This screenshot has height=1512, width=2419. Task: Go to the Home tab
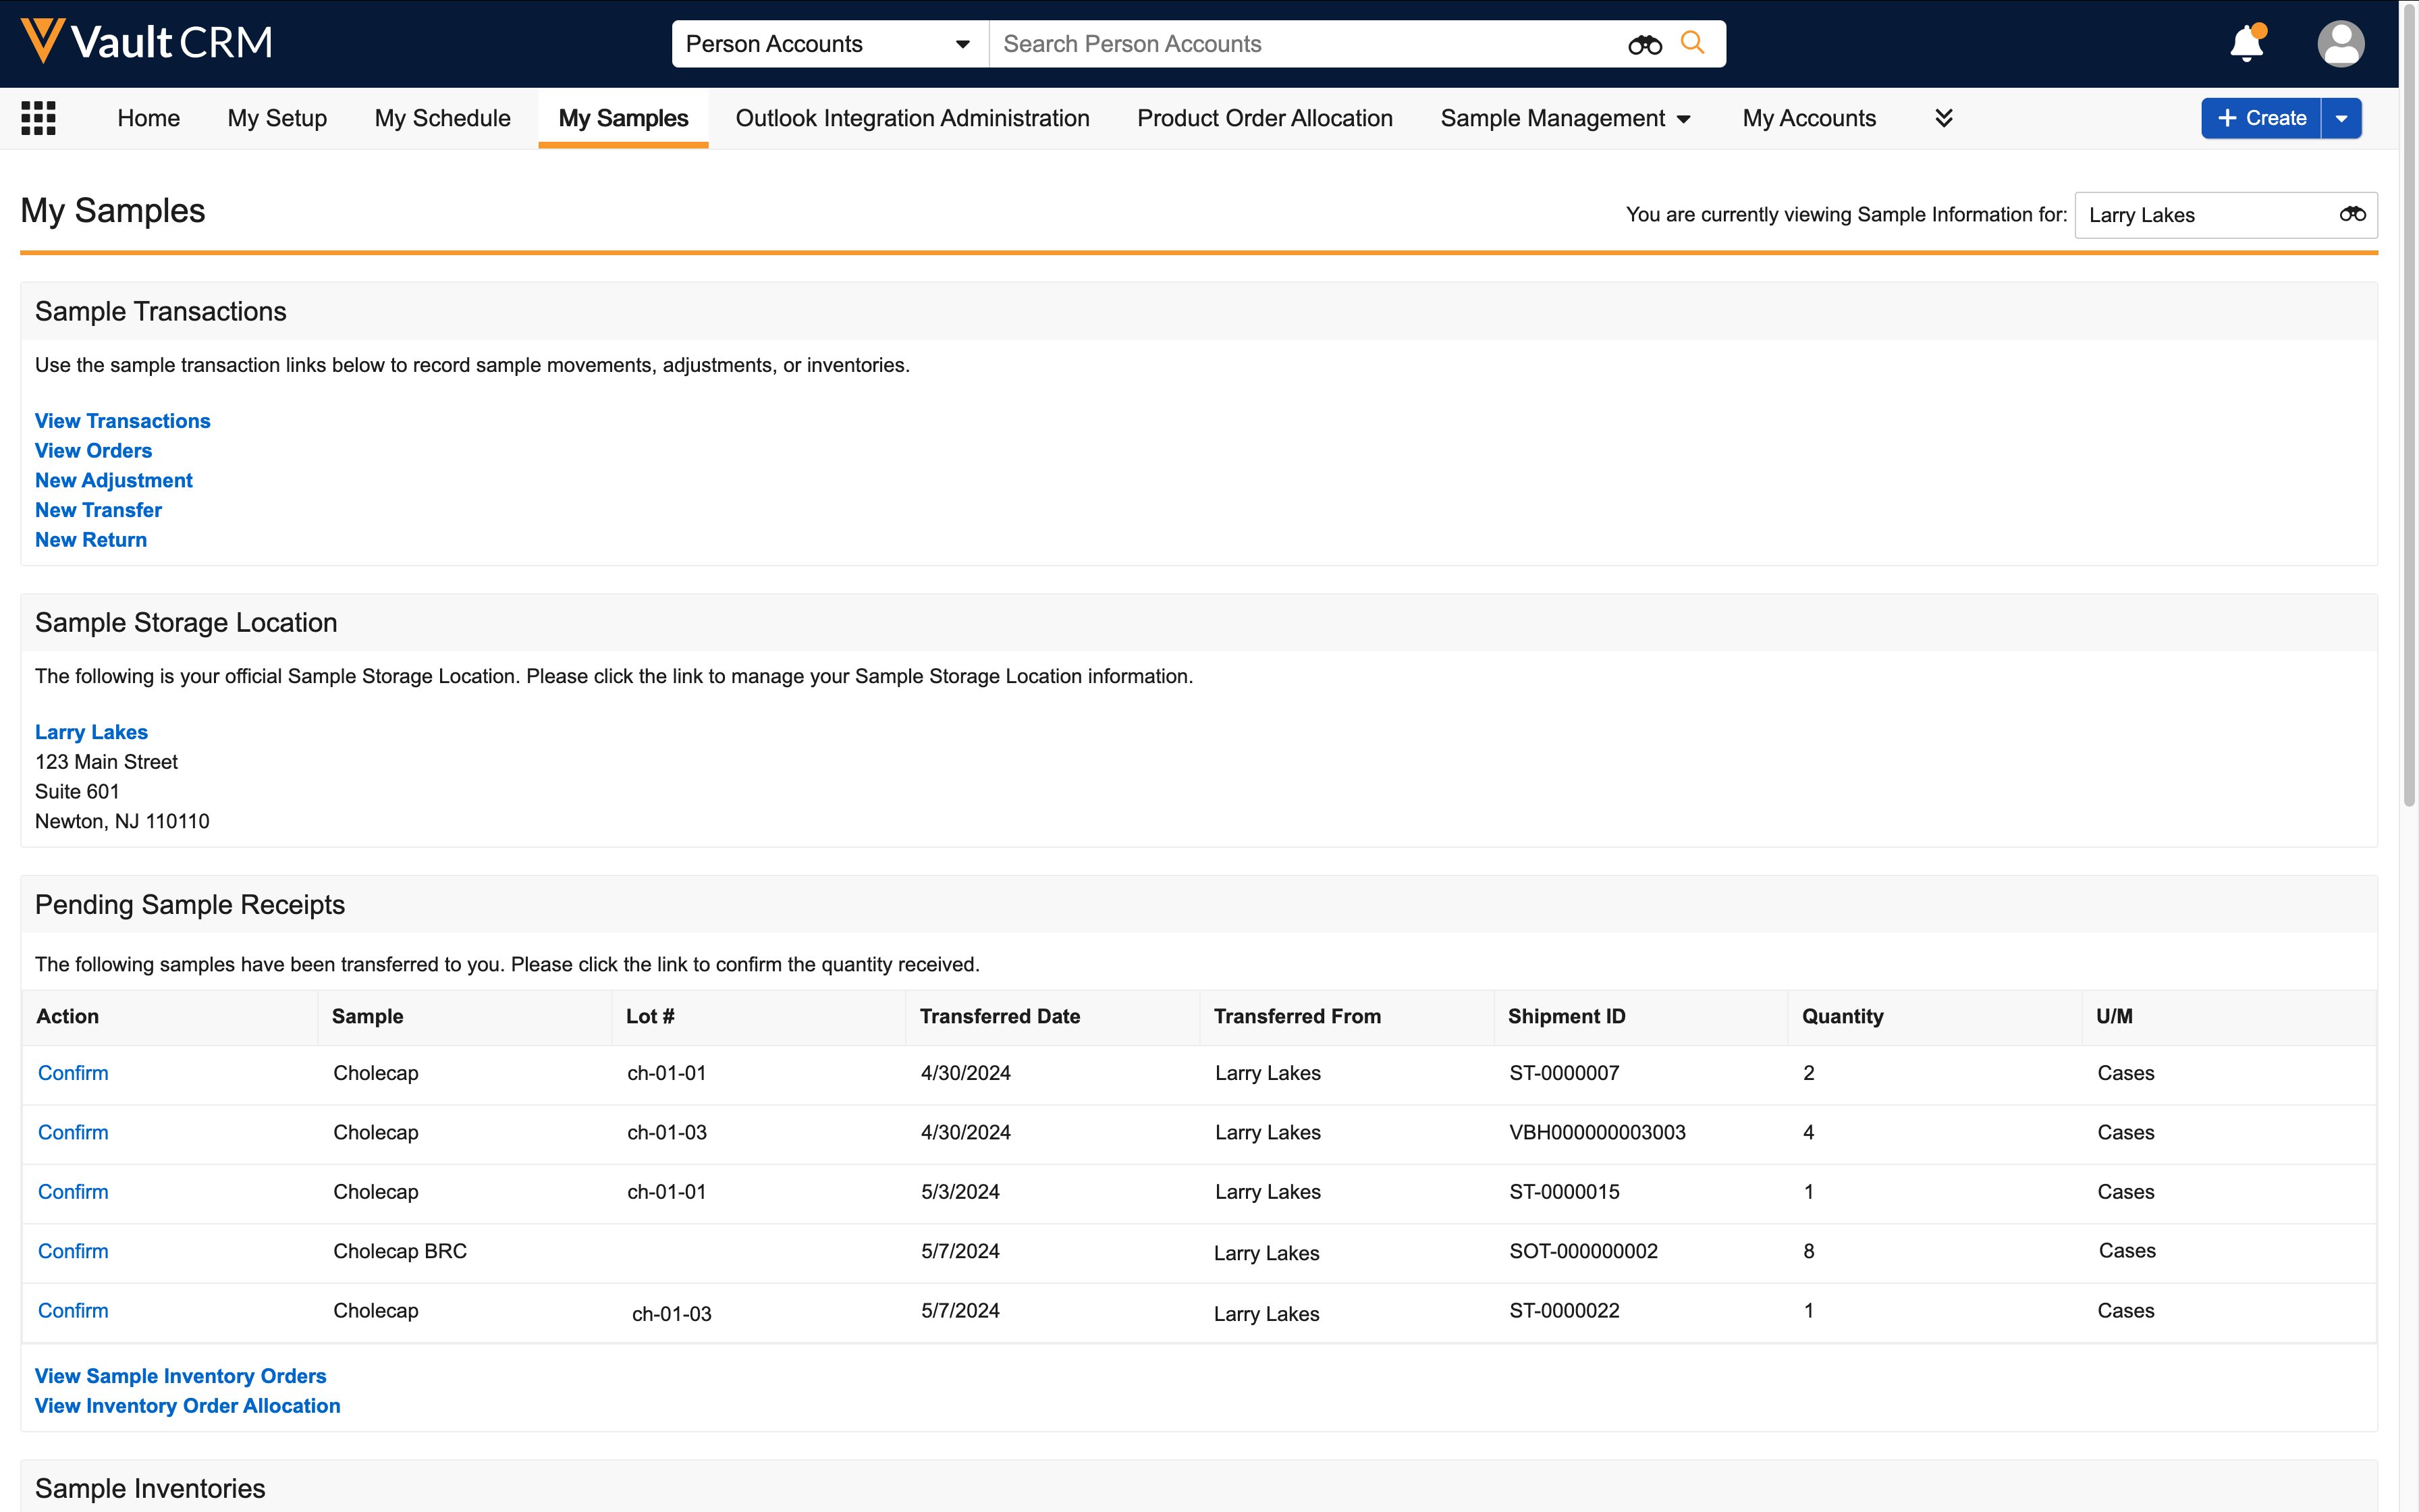tap(148, 118)
